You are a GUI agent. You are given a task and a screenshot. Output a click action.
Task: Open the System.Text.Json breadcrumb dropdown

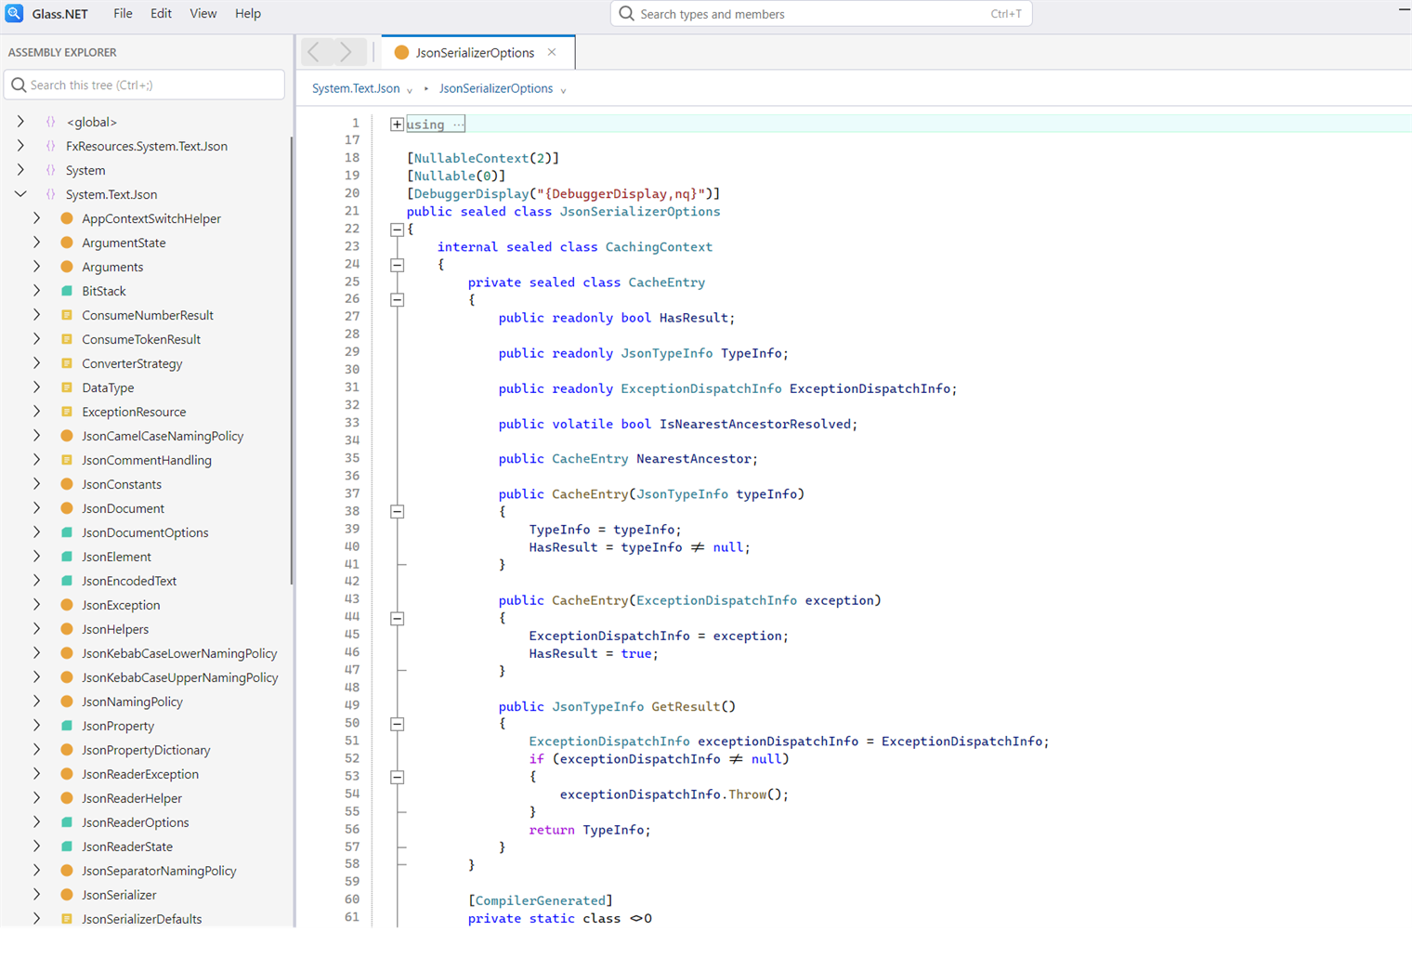click(410, 90)
